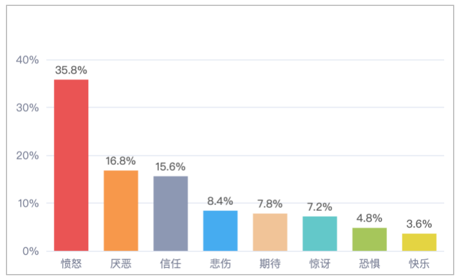Screen dimensions: 459x280
Task: Click the gray-blue 信任 bar
Action: pyautogui.click(x=170, y=213)
